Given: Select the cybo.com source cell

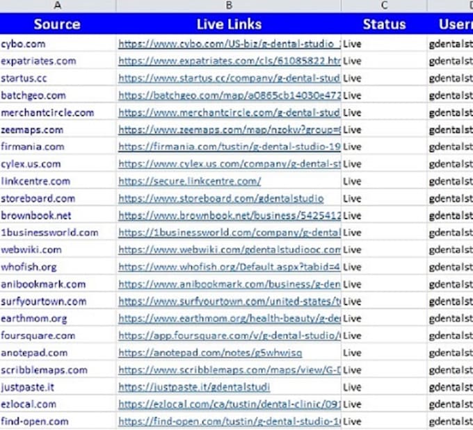Looking at the screenshot, I should [x=58, y=44].
